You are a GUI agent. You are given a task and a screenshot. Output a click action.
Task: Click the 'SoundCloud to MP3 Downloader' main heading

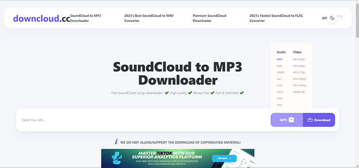pos(178,73)
